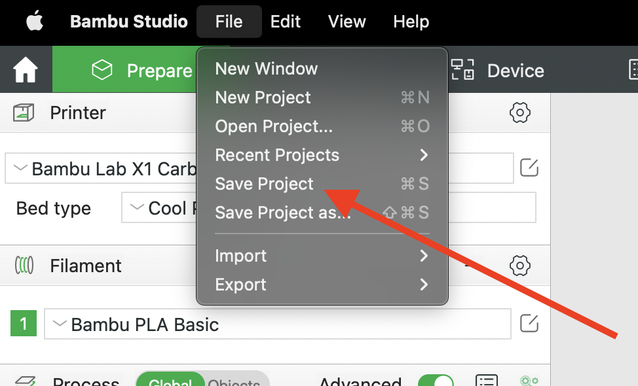Viewport: 638px width, 386px height.
Task: Switch process view to Global
Action: pyautogui.click(x=170, y=382)
